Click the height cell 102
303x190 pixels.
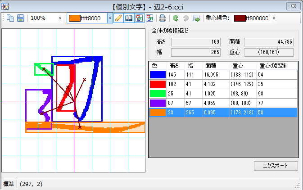point(176,84)
